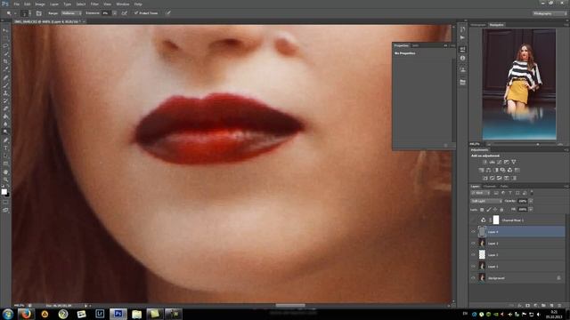Select the Pen tool
This screenshot has width=570, height=320.
[5, 140]
